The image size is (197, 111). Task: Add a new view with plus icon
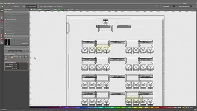77,10
